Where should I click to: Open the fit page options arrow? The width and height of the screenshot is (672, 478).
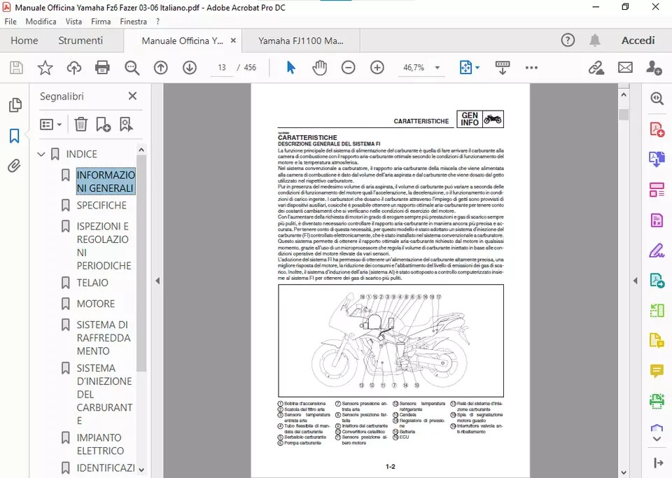477,68
